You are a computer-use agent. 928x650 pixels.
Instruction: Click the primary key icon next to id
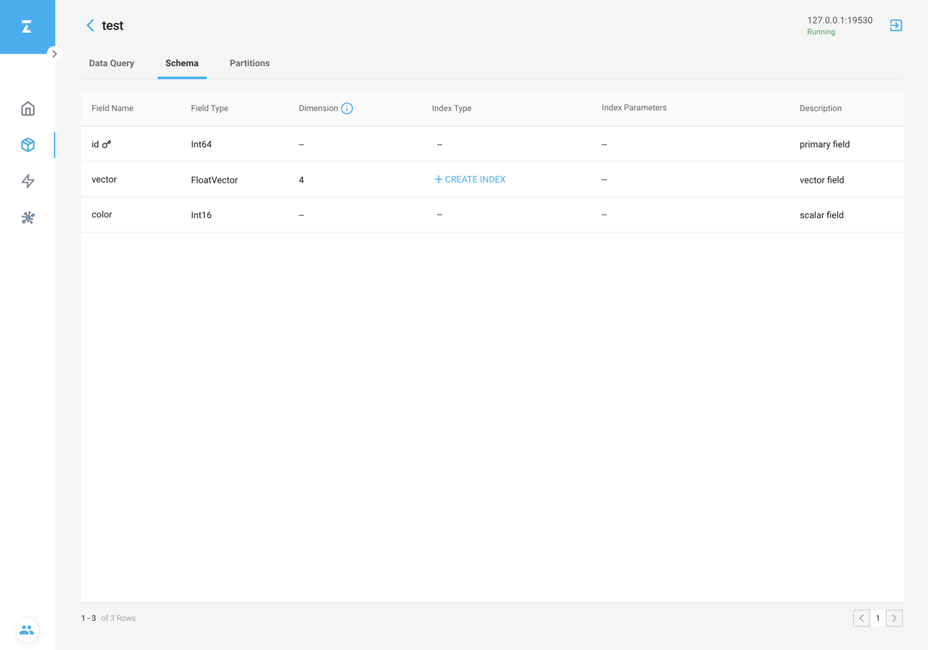coord(107,144)
